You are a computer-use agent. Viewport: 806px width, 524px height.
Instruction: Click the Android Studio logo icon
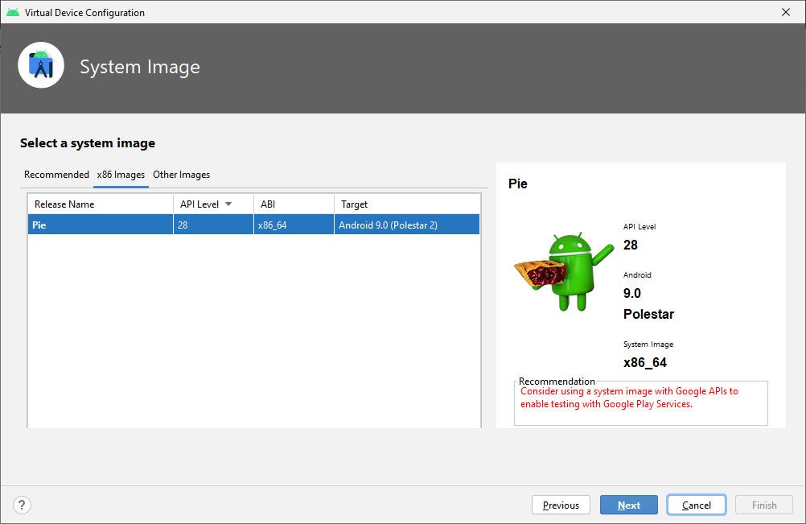coord(41,65)
